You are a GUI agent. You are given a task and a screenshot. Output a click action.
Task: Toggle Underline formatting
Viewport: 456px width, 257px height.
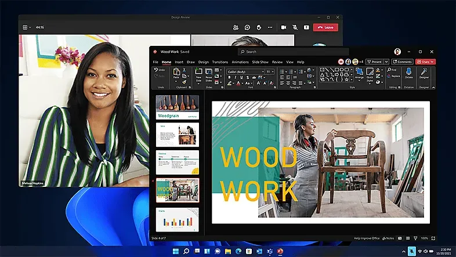tap(241, 77)
